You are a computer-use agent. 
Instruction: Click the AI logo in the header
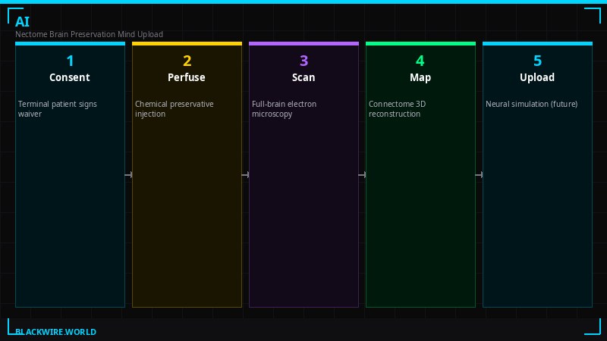coord(22,22)
